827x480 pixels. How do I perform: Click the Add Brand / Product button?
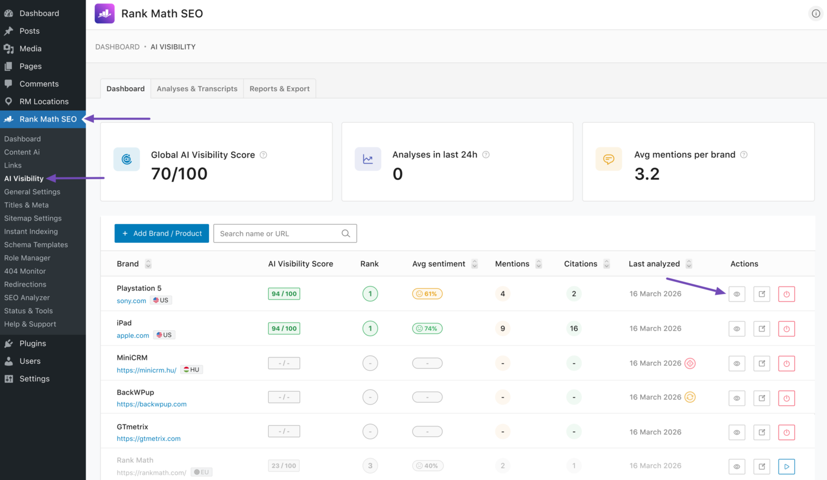click(162, 234)
